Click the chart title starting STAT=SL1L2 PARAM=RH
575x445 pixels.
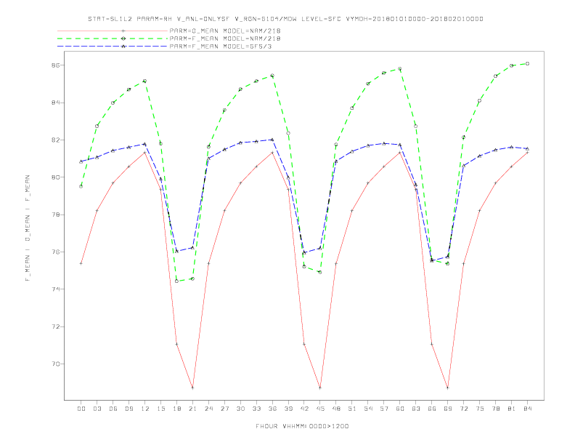tap(285, 19)
